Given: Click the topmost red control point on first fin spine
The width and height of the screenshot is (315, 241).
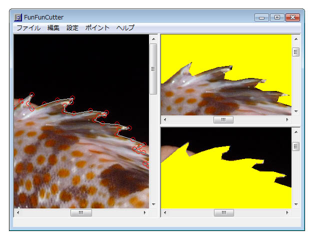Looking at the screenshot, I should [x=32, y=94].
